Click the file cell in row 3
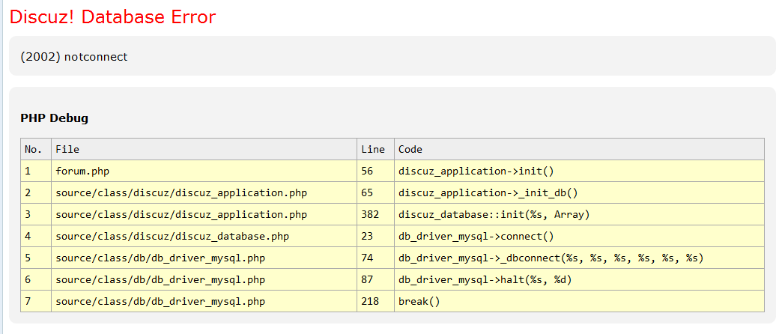 204,214
